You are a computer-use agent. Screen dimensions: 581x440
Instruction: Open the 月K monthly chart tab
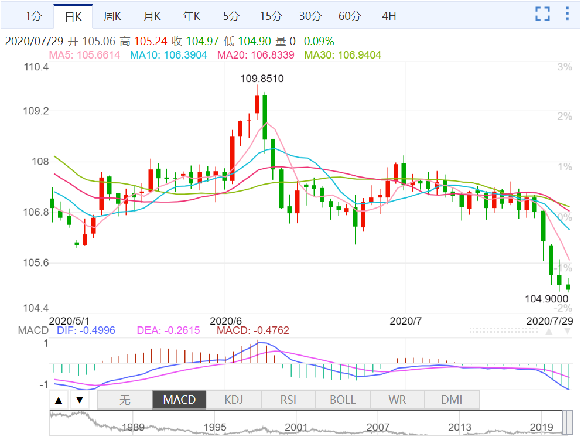click(x=152, y=16)
